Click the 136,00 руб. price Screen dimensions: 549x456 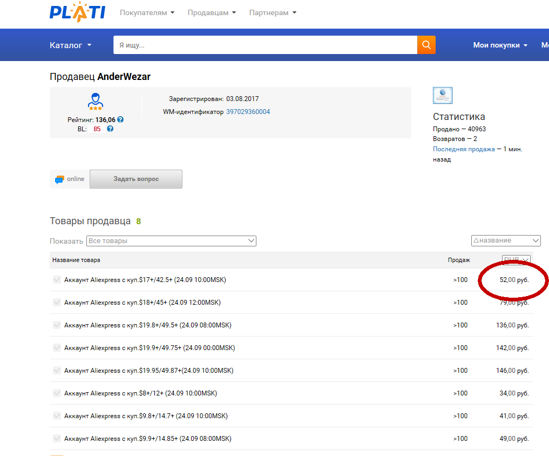pyautogui.click(x=512, y=325)
